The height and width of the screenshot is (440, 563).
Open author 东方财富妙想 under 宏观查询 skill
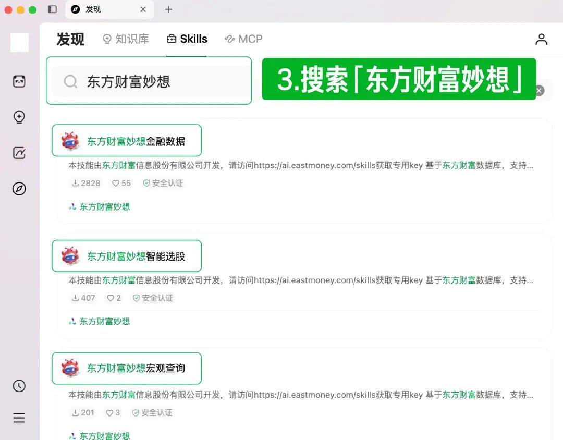click(x=100, y=436)
